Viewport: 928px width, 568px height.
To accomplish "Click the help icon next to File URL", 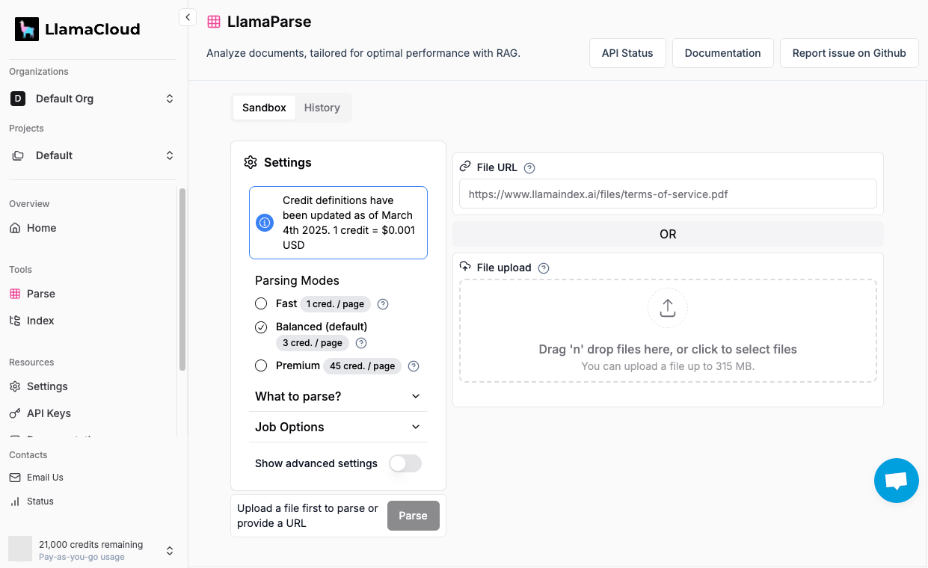I will (529, 168).
